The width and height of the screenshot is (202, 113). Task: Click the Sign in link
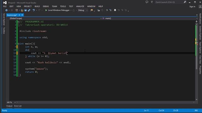coord(192,7)
